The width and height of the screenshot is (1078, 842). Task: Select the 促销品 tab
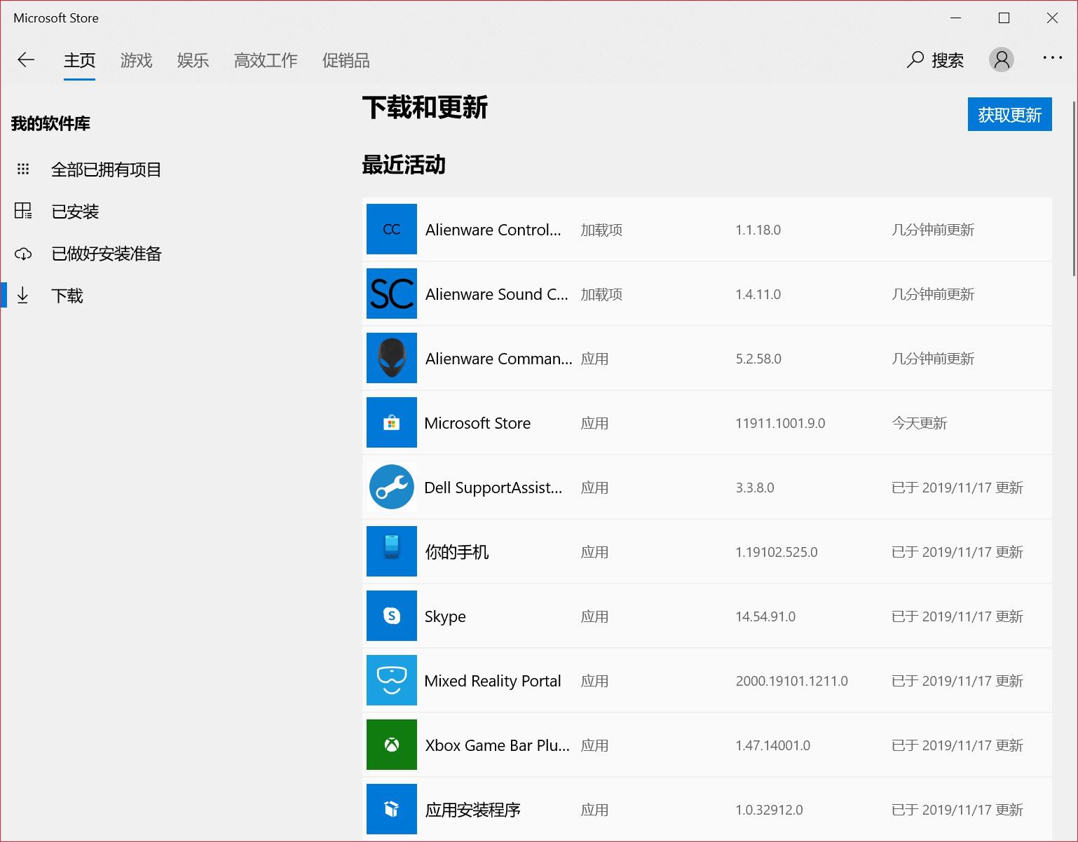pyautogui.click(x=346, y=60)
